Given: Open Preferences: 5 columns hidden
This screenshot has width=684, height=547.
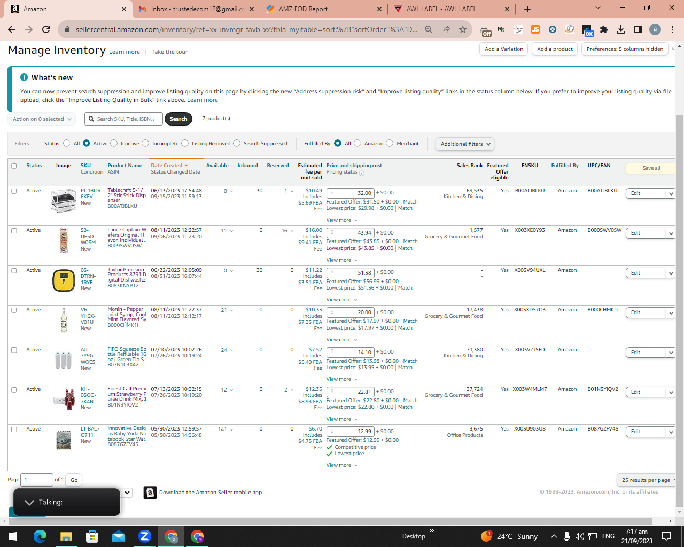Looking at the screenshot, I should pyautogui.click(x=625, y=49).
